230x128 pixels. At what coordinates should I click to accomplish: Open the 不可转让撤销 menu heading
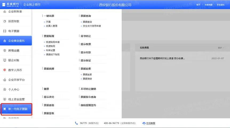(x=88, y=89)
